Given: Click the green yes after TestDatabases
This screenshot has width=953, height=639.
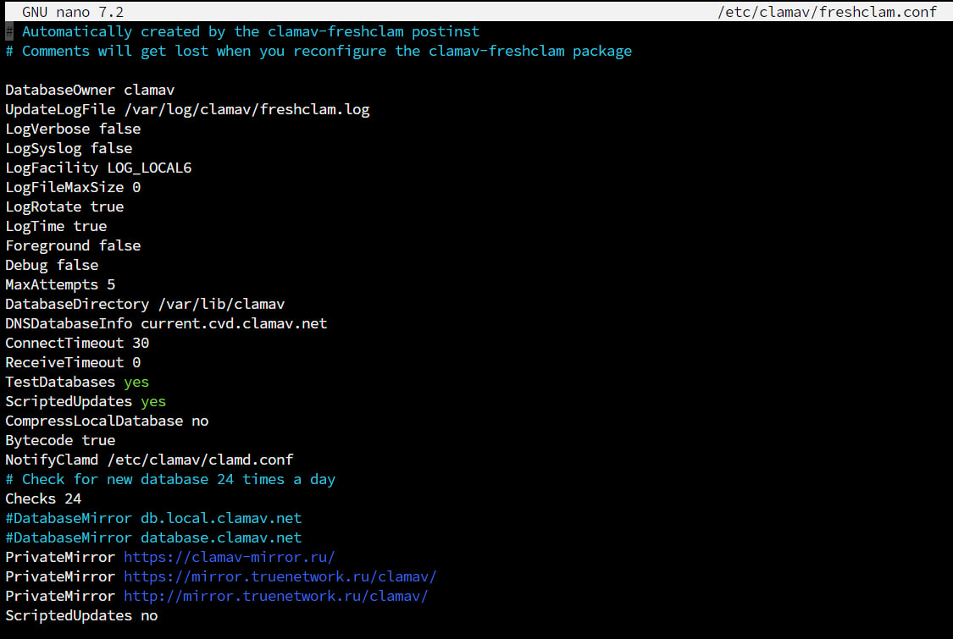Looking at the screenshot, I should [136, 382].
